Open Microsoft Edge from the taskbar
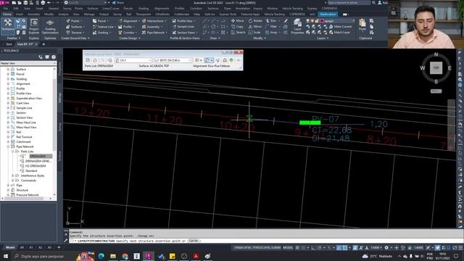 point(101,256)
